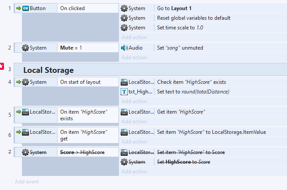Select the 'Set text to round(totalDistance)' action
Viewport: 287px width, 190px height.
coord(193,92)
